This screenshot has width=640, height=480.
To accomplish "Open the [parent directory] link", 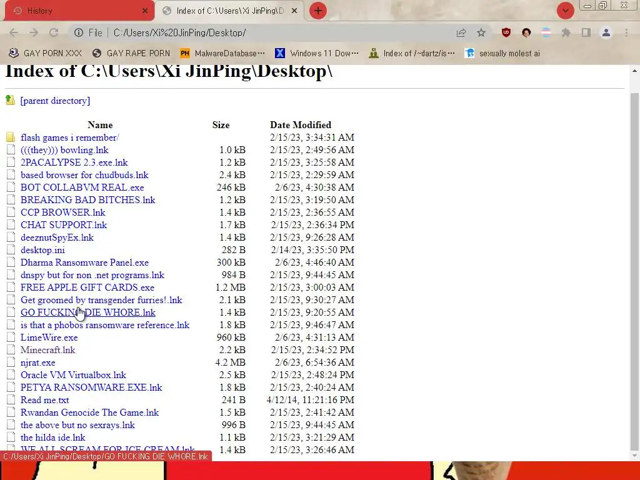I will click(x=55, y=101).
